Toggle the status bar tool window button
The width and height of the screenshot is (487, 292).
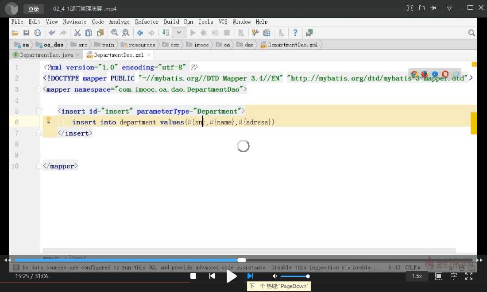[16, 268]
